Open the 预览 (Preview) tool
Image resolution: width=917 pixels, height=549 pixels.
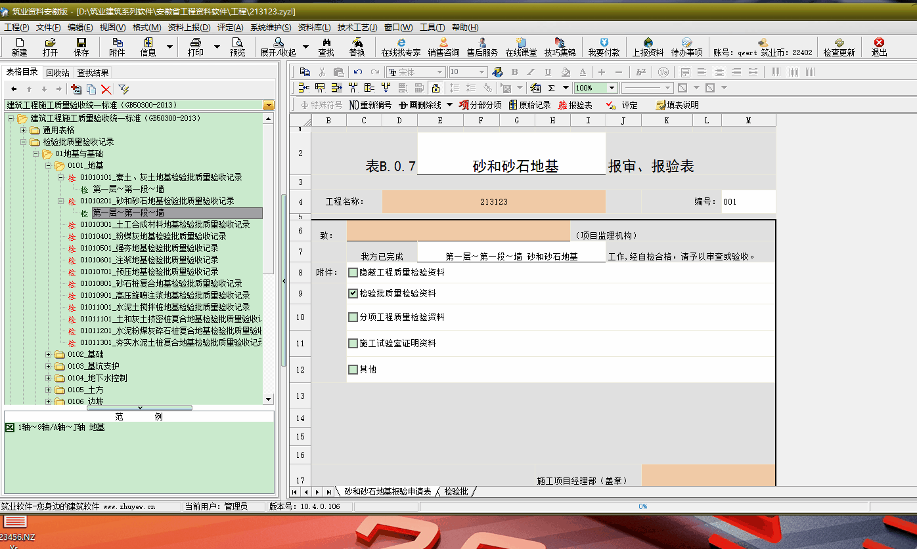[237, 47]
